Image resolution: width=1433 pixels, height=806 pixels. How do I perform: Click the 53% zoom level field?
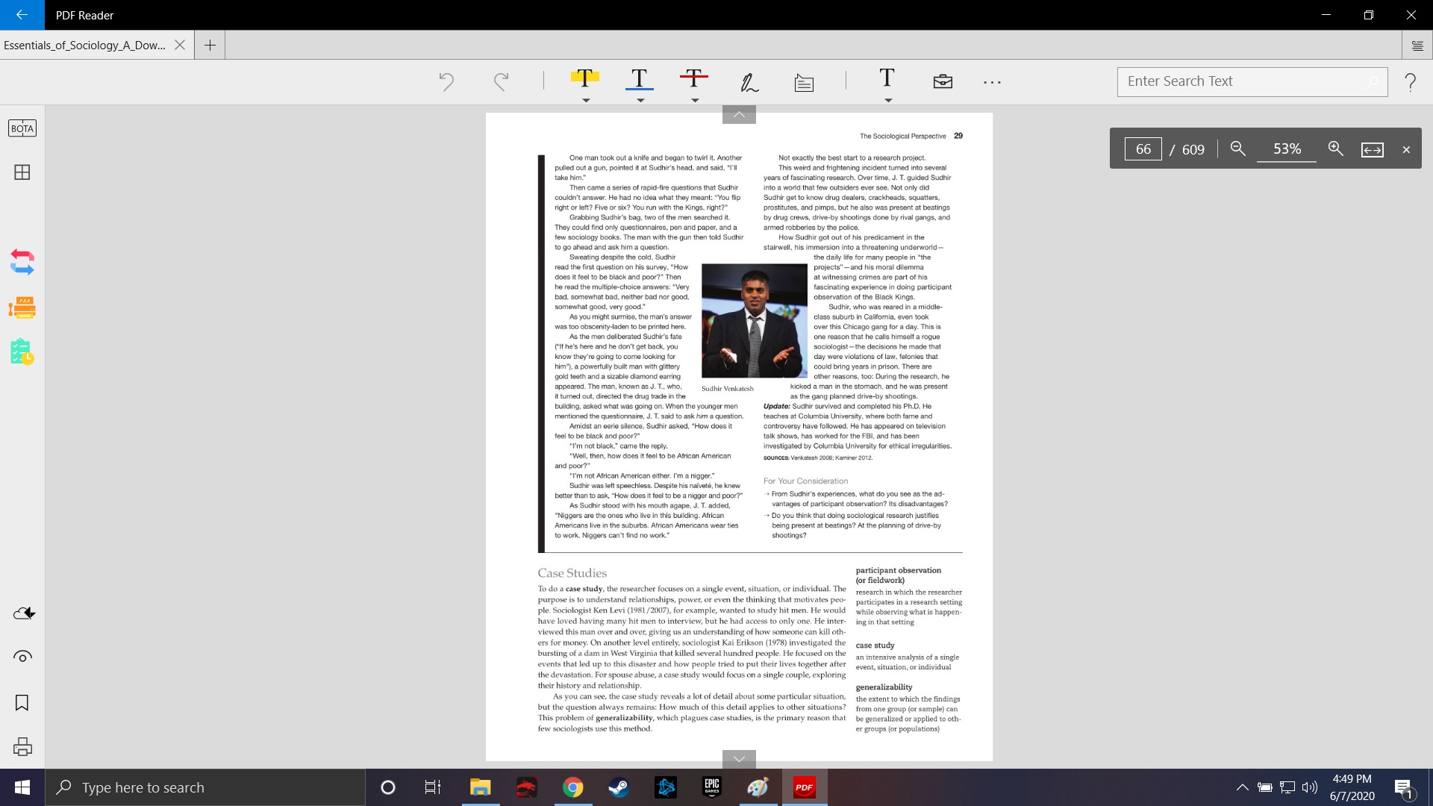pos(1286,149)
